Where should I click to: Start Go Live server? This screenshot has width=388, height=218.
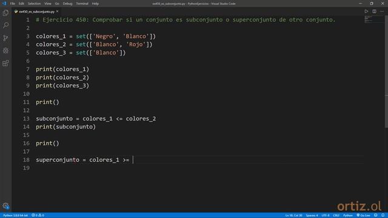(363, 216)
